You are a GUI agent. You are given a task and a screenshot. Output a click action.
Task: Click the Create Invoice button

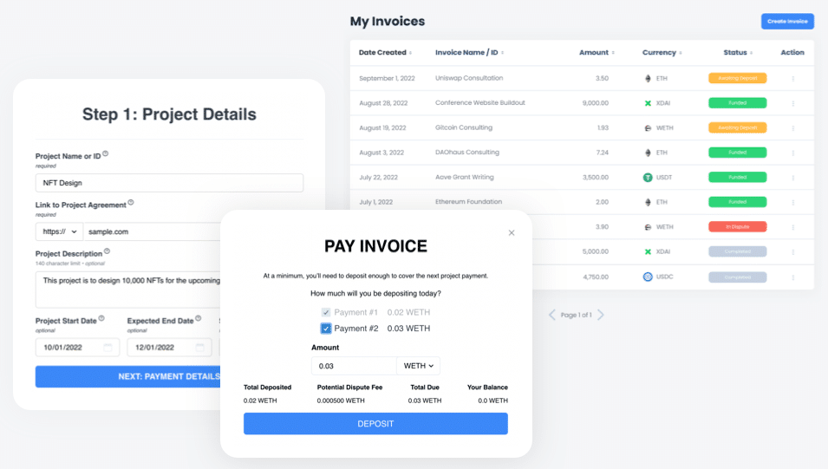click(787, 22)
